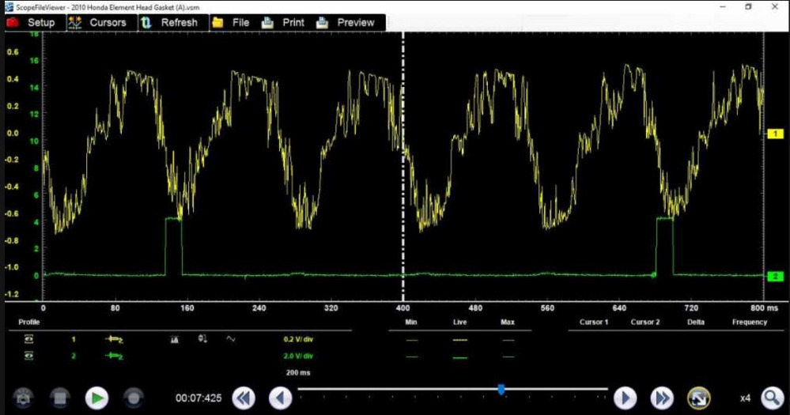Open the Setup menu
Viewport: 790px width, 415px height.
point(32,22)
